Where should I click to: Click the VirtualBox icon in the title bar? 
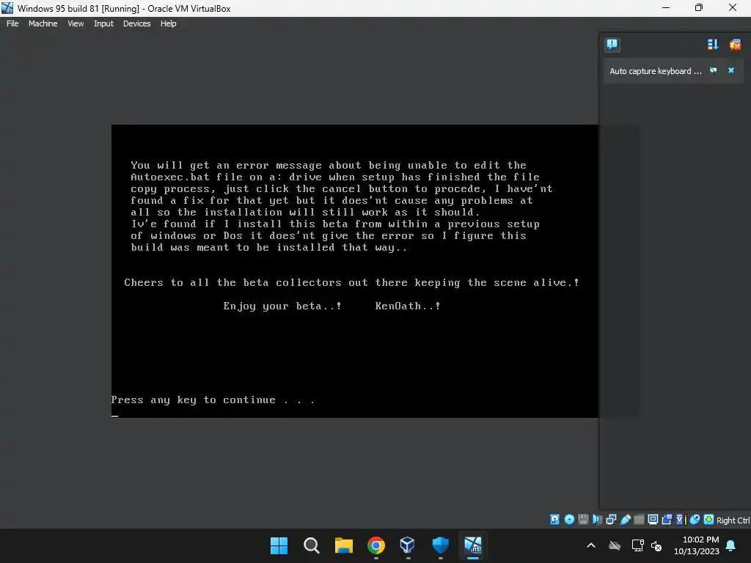click(7, 8)
